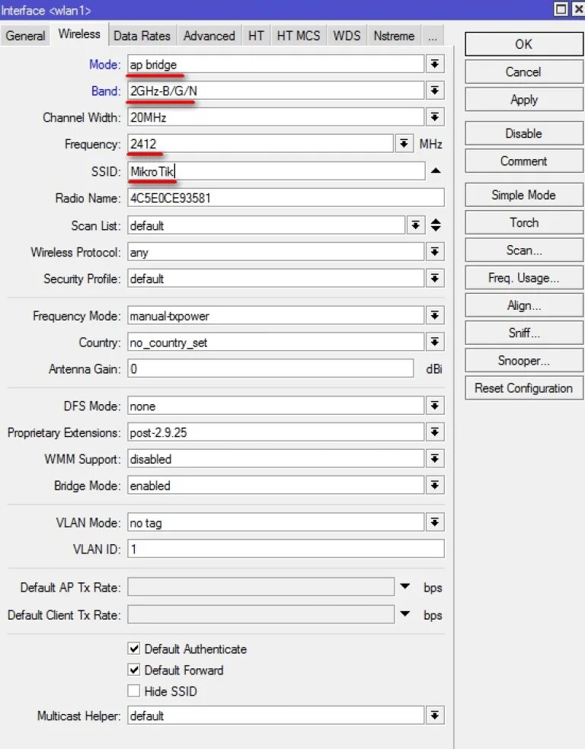
Task: Collapse the SSID field up-arrow
Action: 436,171
